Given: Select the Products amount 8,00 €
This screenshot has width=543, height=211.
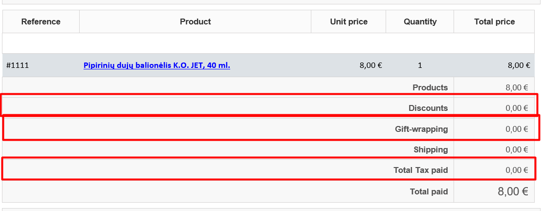Looking at the screenshot, I should tap(517, 88).
